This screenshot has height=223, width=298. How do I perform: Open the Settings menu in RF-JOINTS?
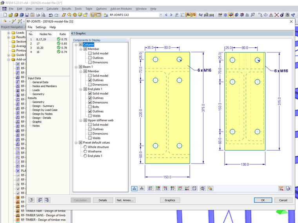(x=41, y=27)
